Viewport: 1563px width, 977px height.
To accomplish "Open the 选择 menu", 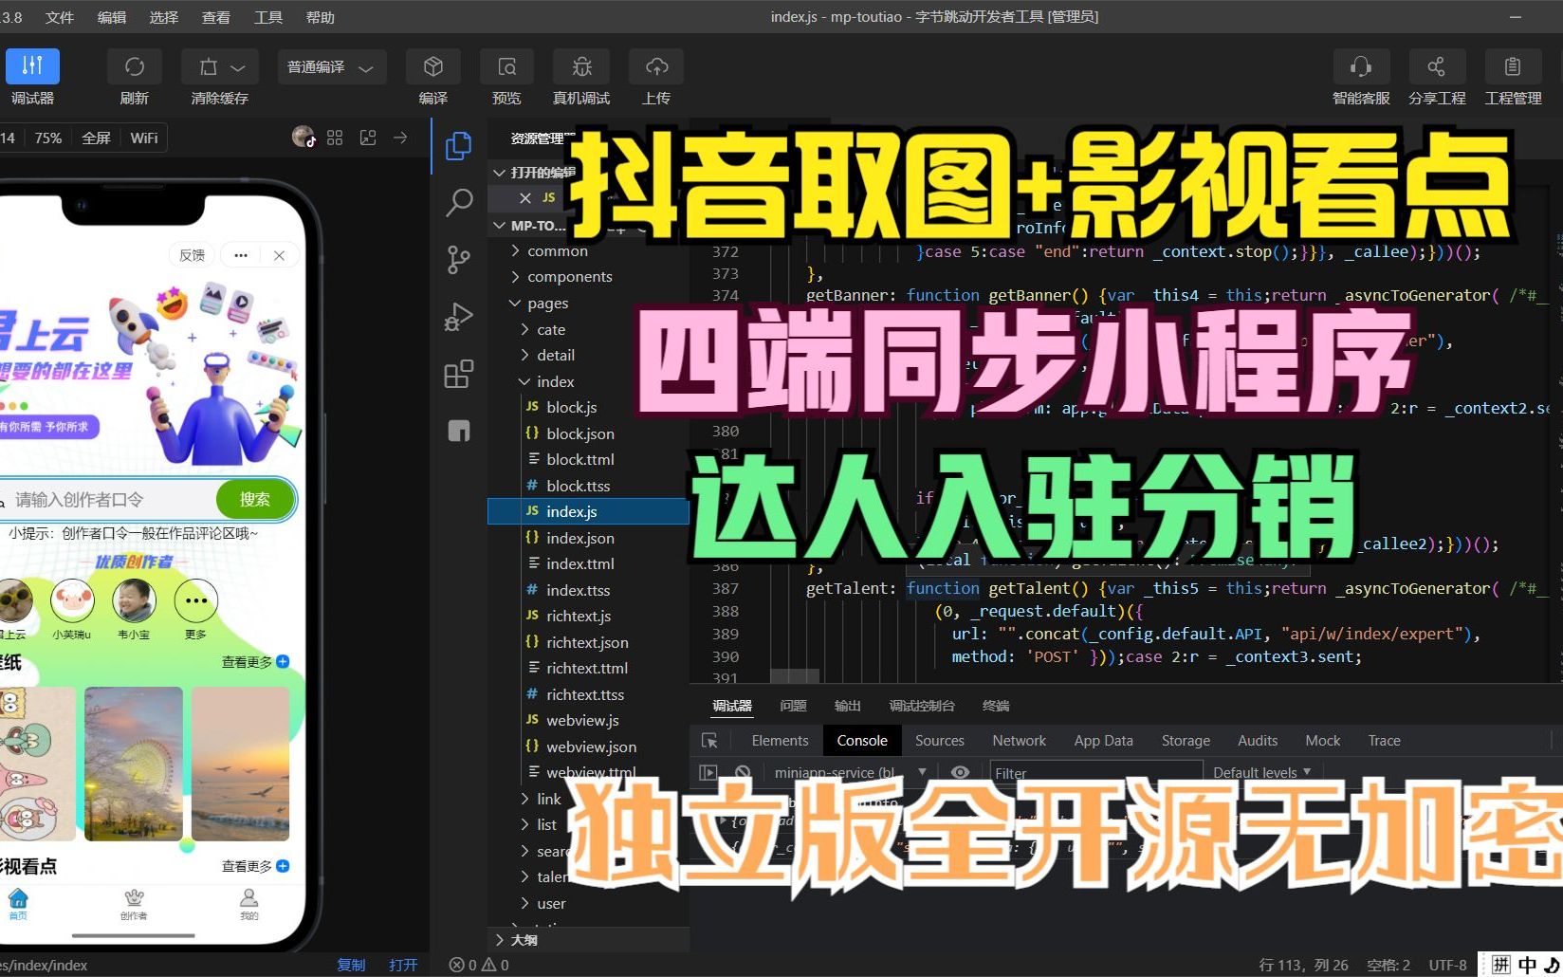I will (x=164, y=17).
